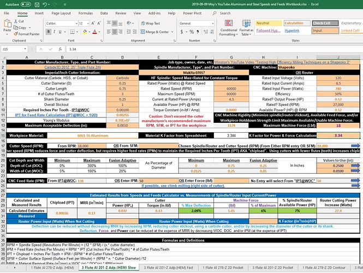363x273 pixels.
Task: Toggle Align Left
Action: [109, 32]
